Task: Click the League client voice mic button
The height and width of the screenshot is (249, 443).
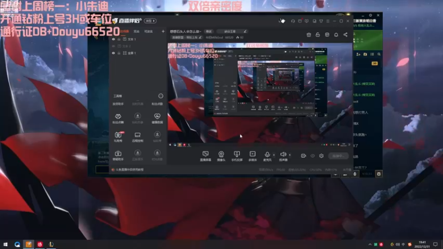Action: [355, 174]
